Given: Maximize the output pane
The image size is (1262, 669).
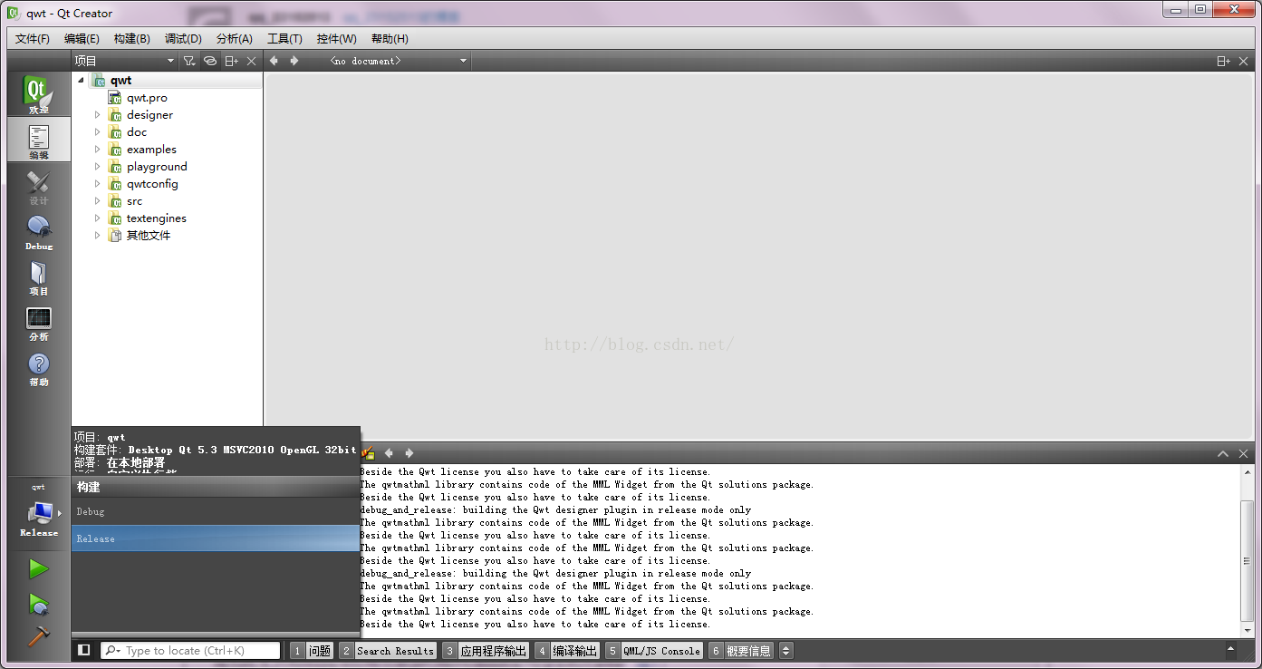Looking at the screenshot, I should click(1223, 453).
